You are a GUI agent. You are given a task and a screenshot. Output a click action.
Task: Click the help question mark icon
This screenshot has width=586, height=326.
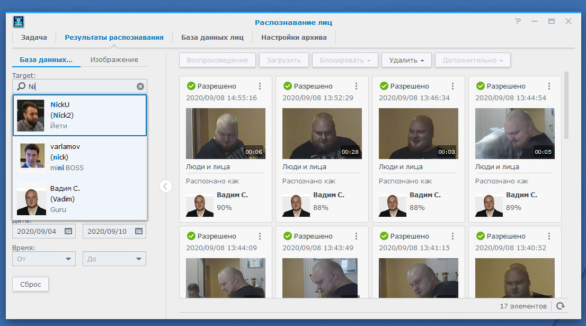click(518, 22)
